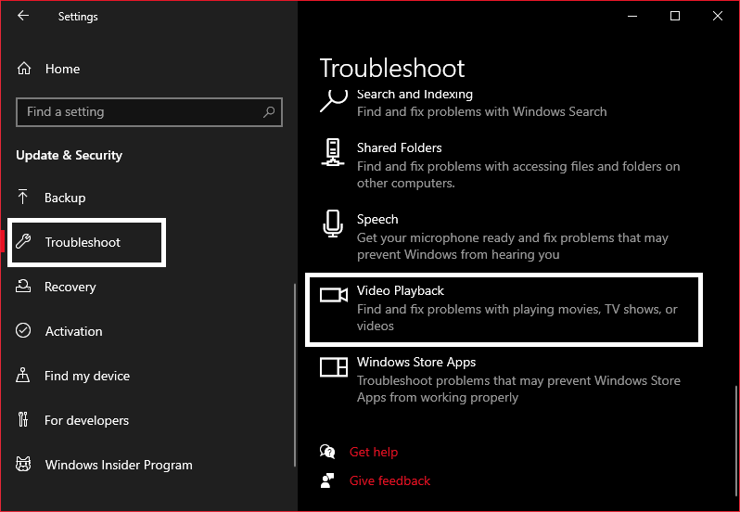This screenshot has height=512, width=740.
Task: Click the Windows Insider Program cat icon
Action: (x=23, y=464)
